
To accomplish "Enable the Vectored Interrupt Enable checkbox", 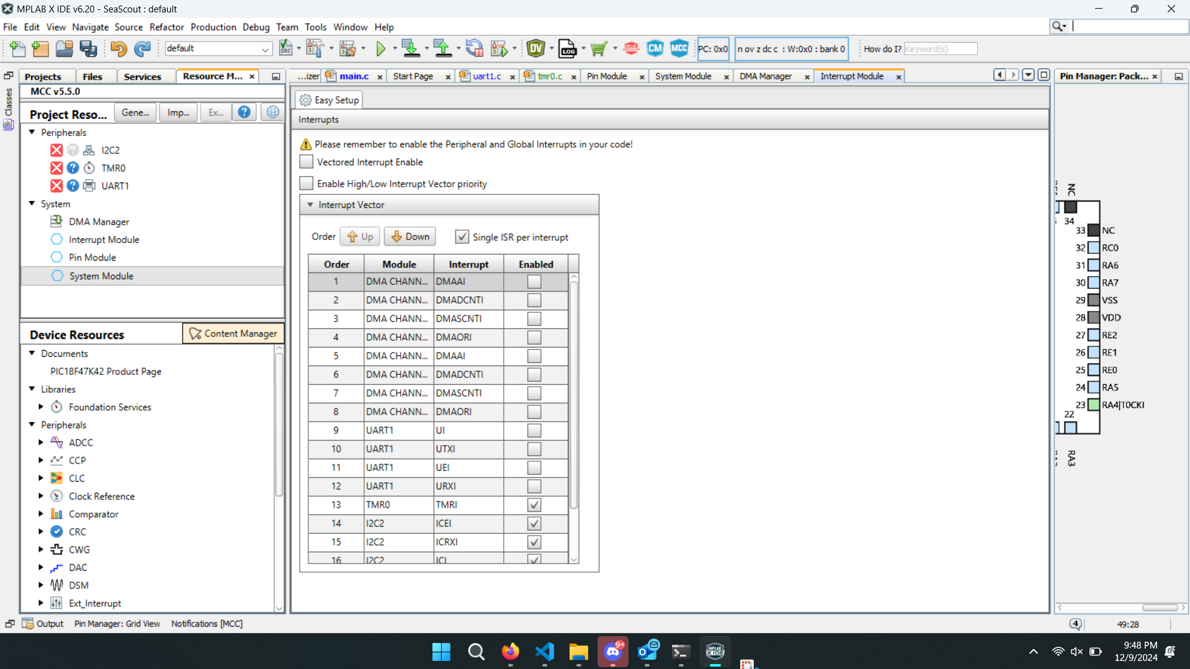I will click(306, 162).
